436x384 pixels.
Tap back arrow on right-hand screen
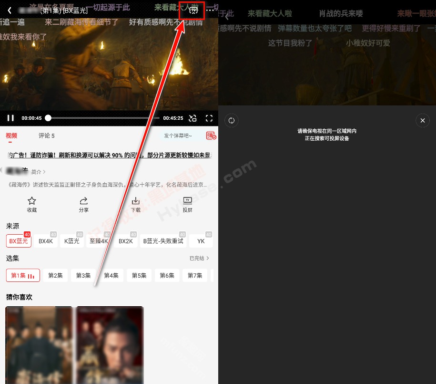coord(227,17)
